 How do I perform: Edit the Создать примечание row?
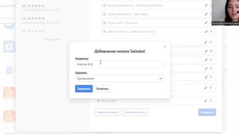(x=206, y=14)
